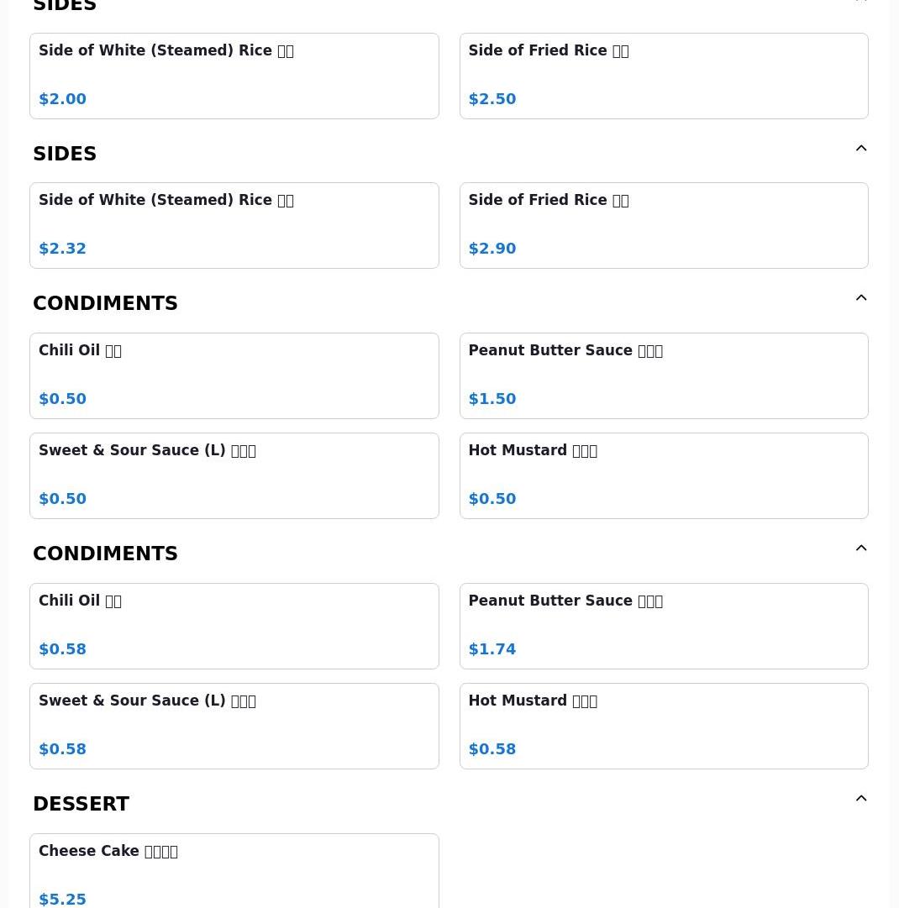
Task: Select Sweet & Sour Sauce (L) for $0.50
Action: pos(234,475)
